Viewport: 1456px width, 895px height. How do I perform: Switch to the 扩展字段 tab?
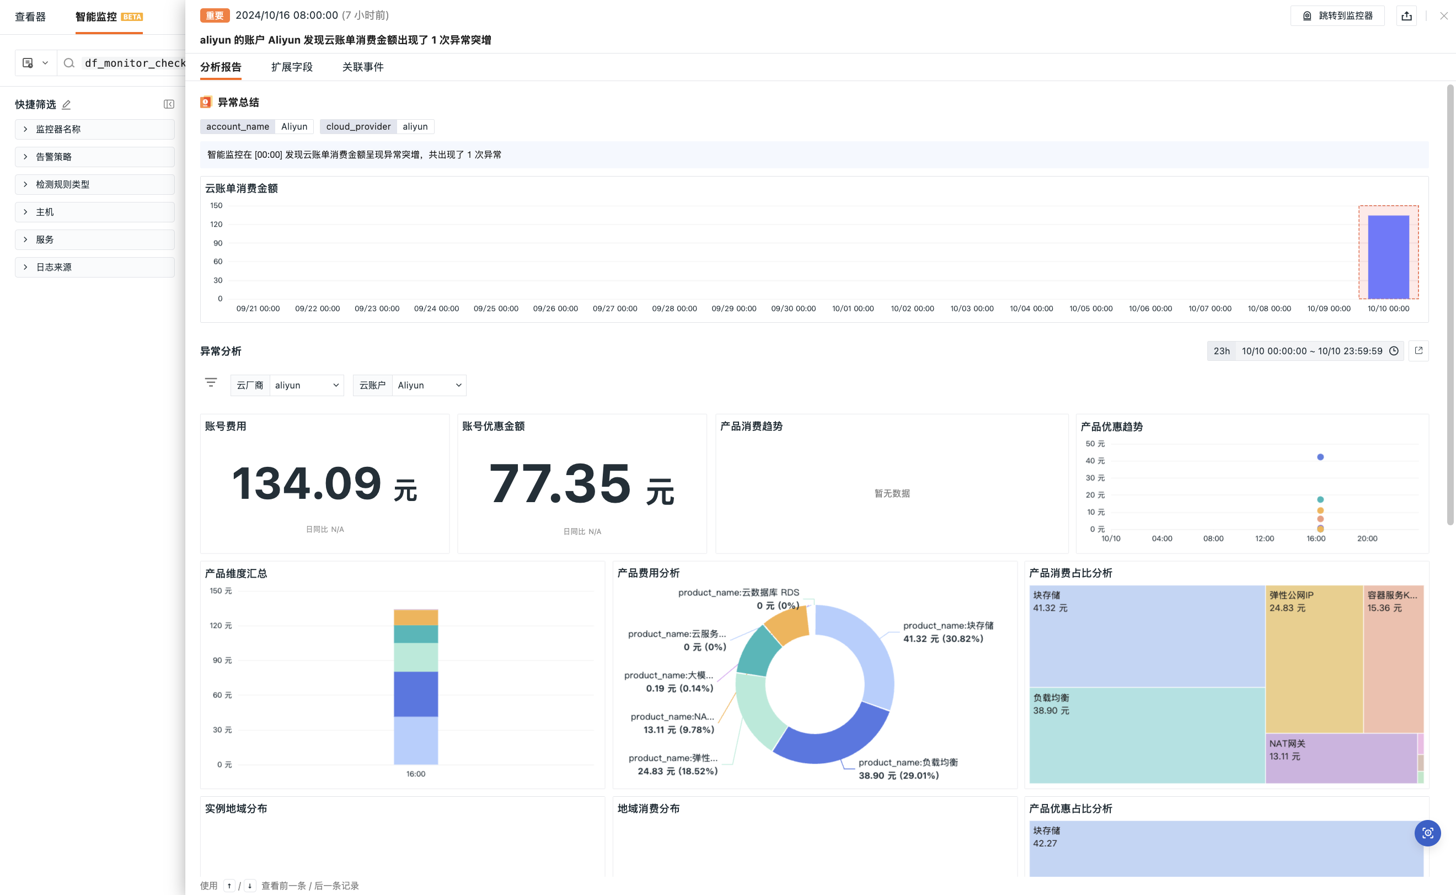292,67
